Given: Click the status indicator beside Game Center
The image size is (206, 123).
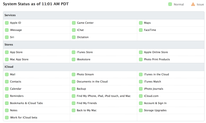Looking at the screenshot, I should (x=74, y=23).
